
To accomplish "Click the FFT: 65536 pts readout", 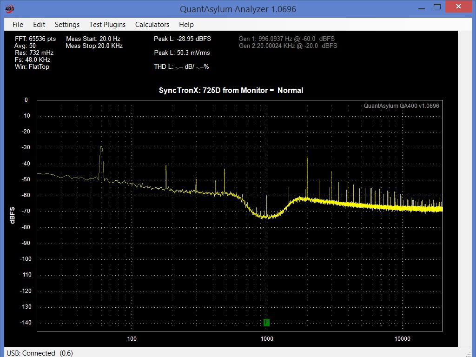I will [x=35, y=39].
